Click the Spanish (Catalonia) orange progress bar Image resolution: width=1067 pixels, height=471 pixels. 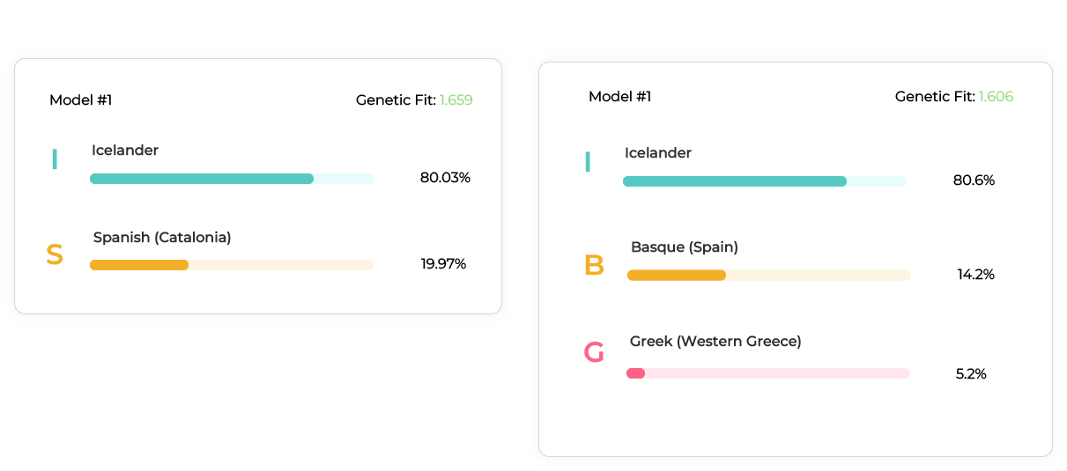pos(232,265)
